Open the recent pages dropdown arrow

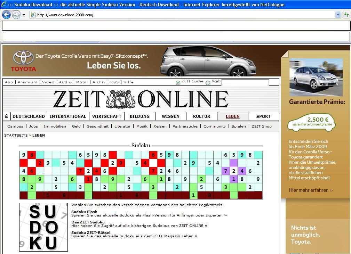tap(24, 15)
